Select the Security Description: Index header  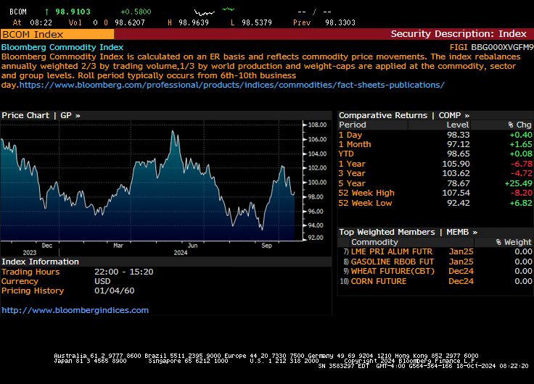(458, 34)
